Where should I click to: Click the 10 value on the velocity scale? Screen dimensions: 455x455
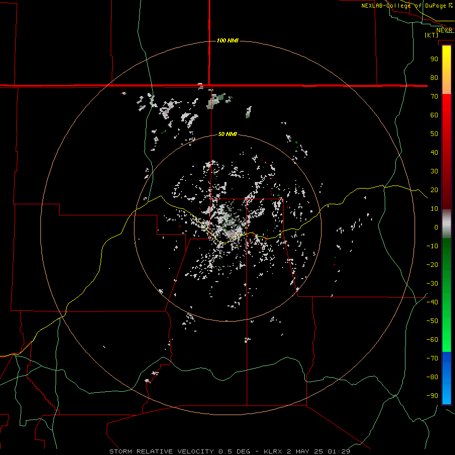(x=434, y=209)
